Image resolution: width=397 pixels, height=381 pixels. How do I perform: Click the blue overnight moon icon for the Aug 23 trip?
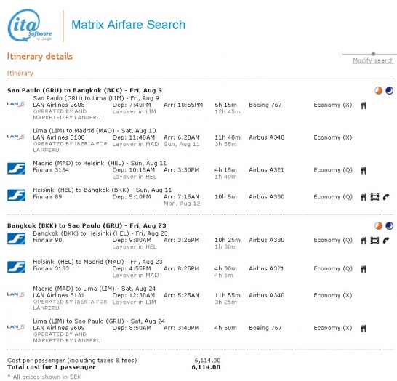390,225
